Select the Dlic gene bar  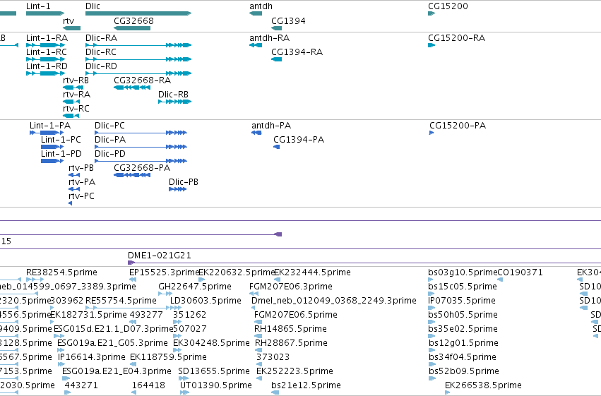click(x=138, y=13)
